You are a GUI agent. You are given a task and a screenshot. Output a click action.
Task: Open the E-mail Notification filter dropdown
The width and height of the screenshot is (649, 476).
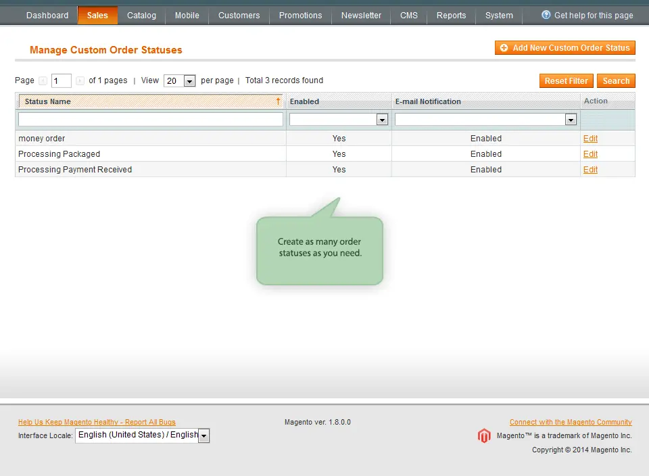(x=570, y=119)
